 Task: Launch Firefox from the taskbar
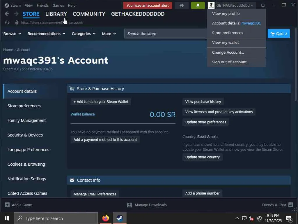105,218
